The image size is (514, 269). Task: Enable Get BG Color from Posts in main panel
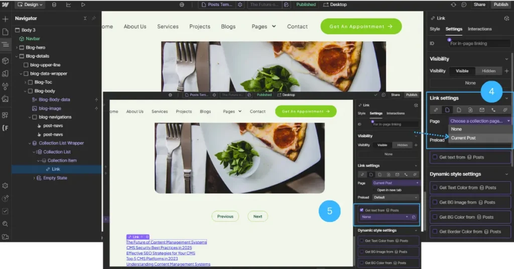pyautogui.click(x=435, y=217)
